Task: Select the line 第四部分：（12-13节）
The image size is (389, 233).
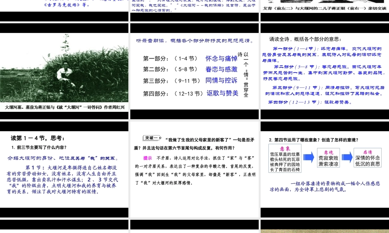Action: point(173,94)
